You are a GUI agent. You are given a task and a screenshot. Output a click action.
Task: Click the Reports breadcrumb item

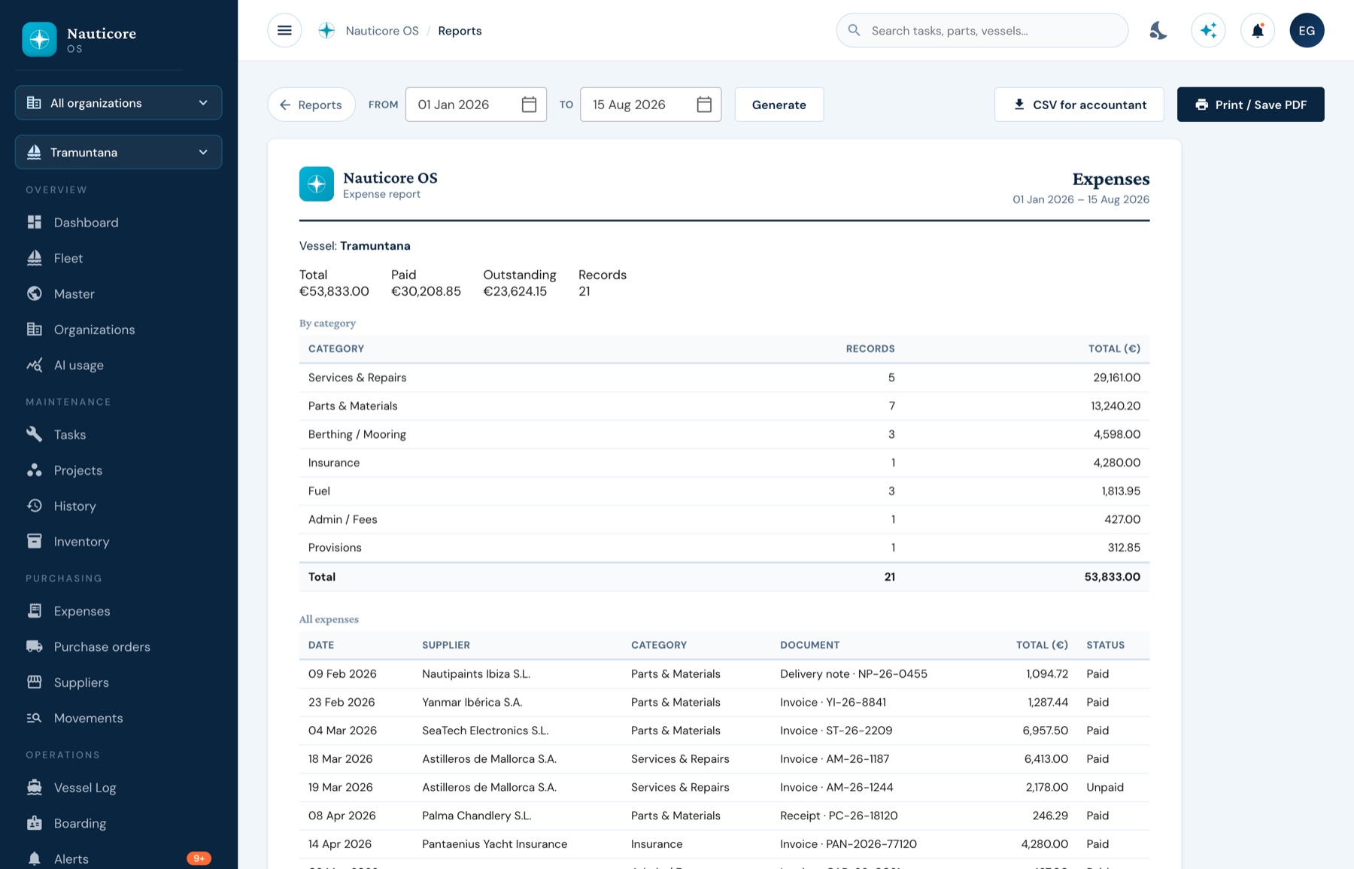[x=460, y=30]
